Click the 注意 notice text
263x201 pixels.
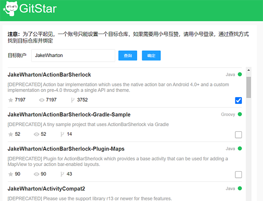tap(128, 37)
